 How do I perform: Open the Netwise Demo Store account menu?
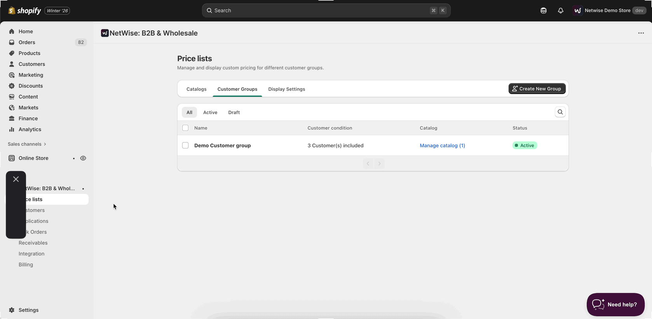(x=608, y=10)
